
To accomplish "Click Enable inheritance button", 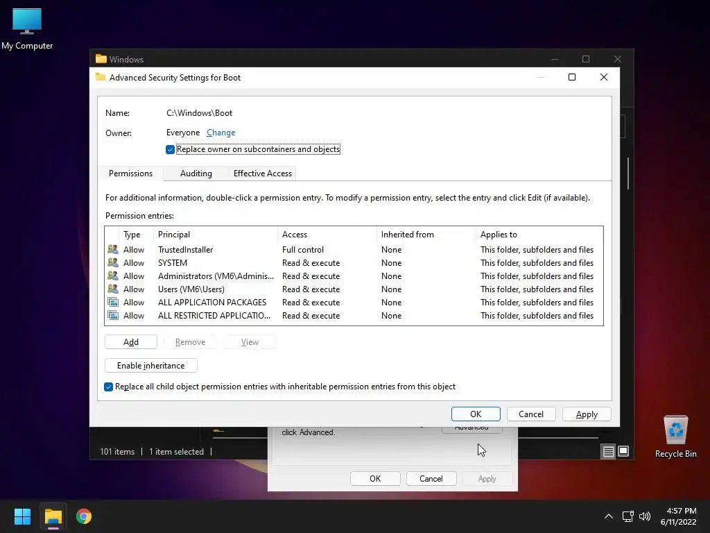I will click(150, 365).
